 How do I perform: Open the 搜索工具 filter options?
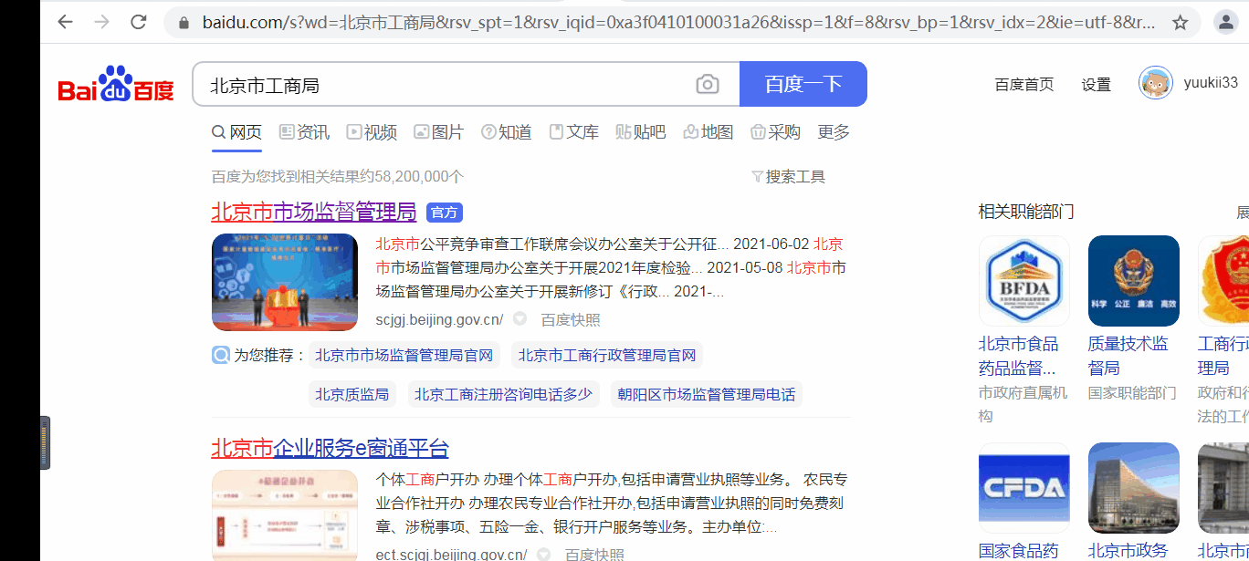789,176
